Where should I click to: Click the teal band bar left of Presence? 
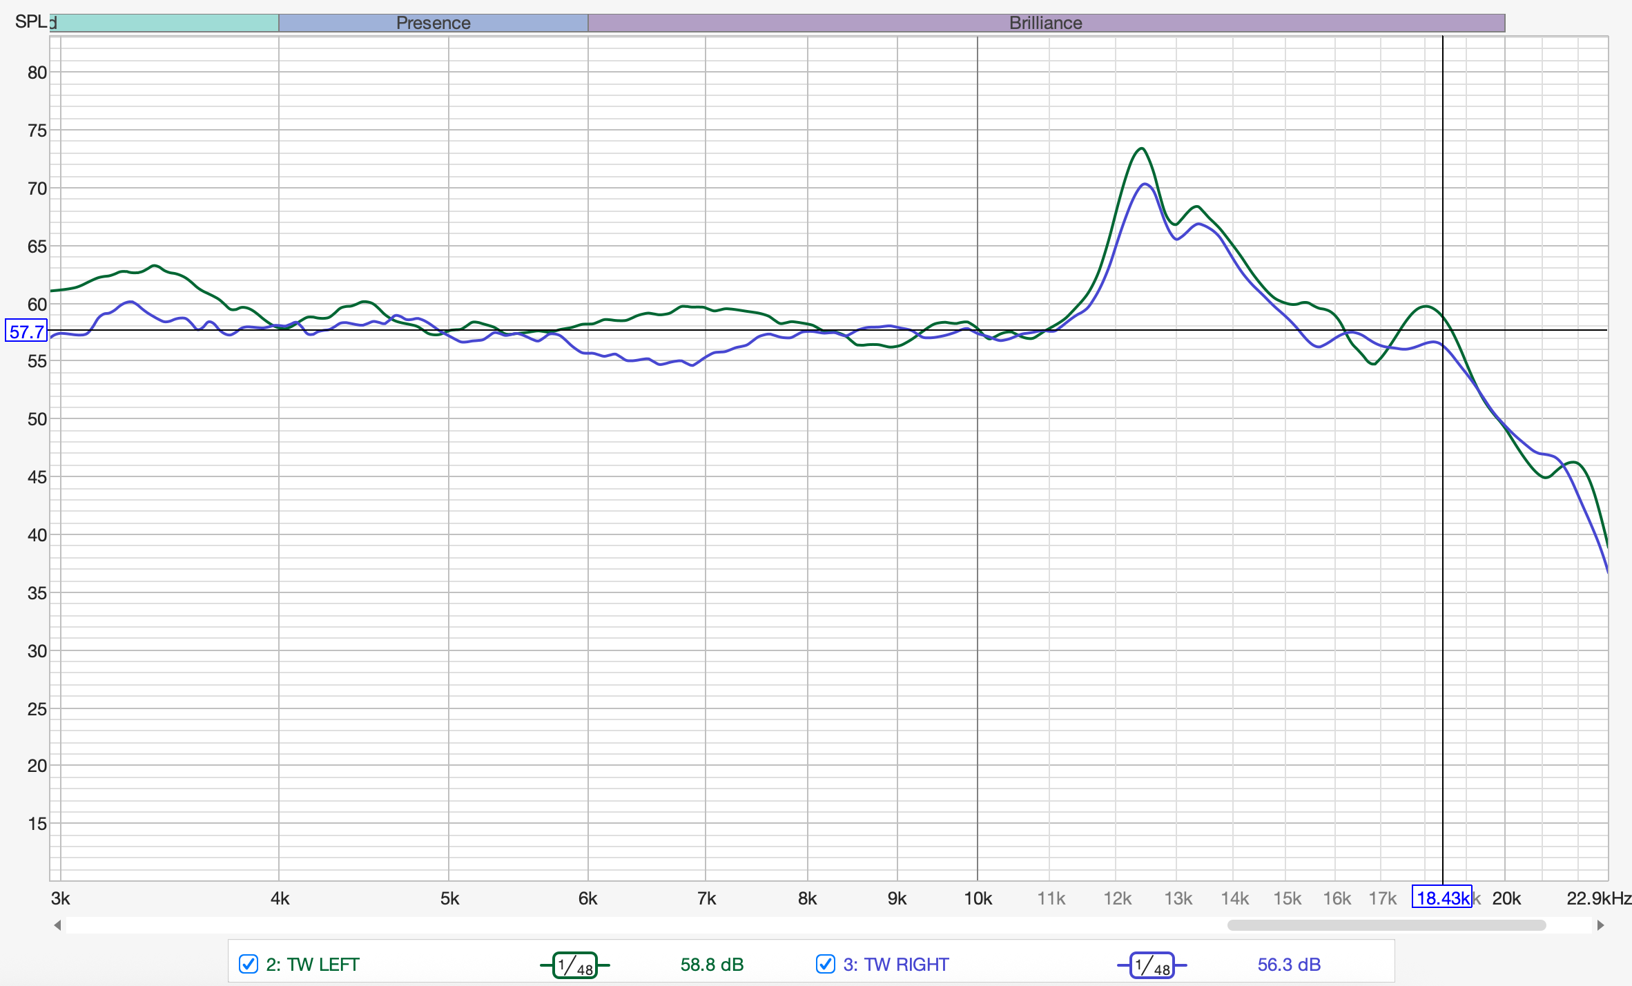pos(166,23)
